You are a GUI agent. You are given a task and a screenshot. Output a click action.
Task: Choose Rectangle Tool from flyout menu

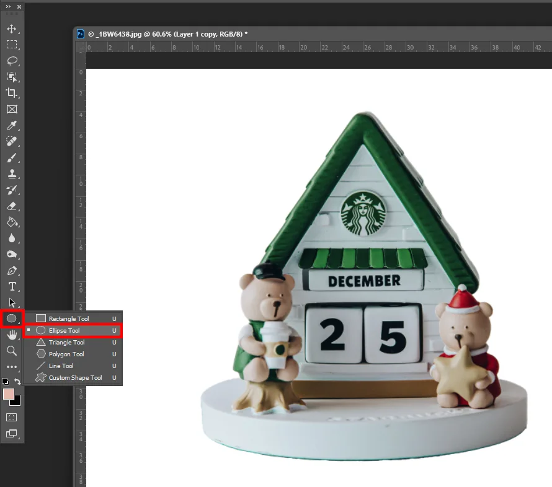pyautogui.click(x=73, y=318)
